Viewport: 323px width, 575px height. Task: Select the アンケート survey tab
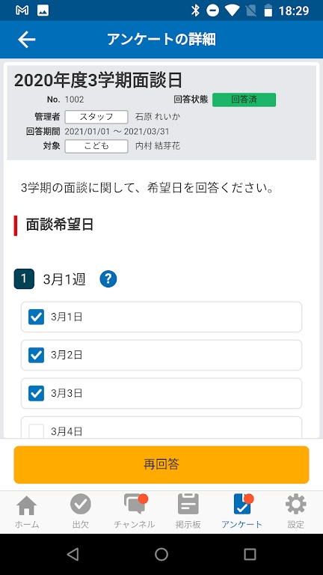(x=242, y=511)
